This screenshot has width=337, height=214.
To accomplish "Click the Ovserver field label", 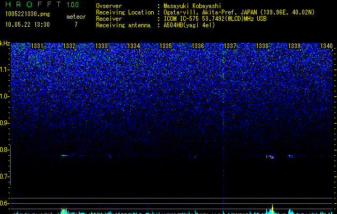I will 109,6.
